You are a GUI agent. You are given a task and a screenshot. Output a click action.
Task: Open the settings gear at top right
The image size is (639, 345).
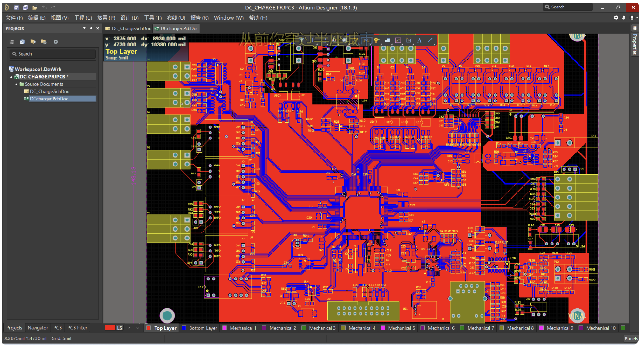616,18
